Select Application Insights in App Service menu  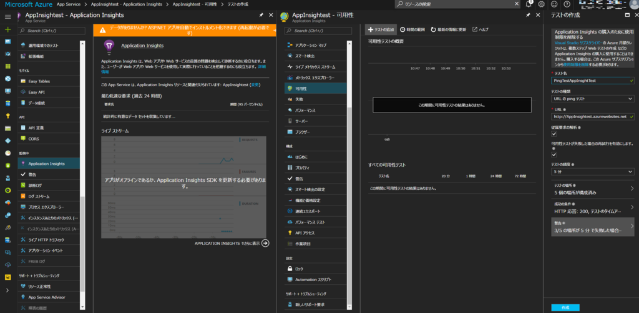tap(49, 164)
